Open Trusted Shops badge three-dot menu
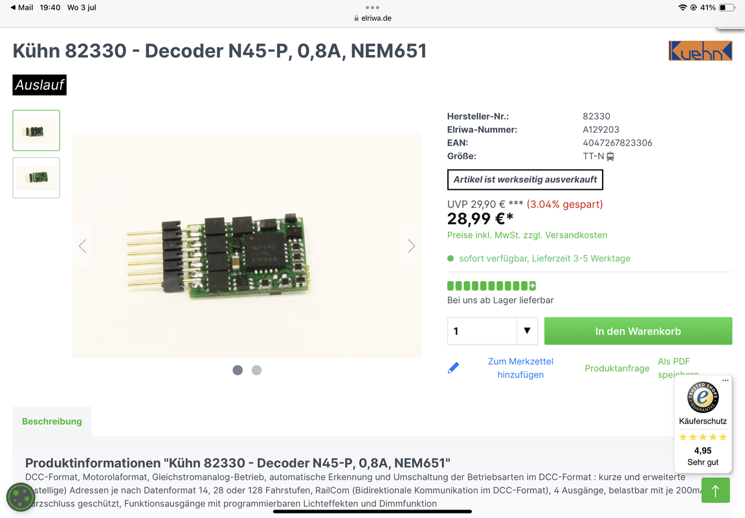745x518 pixels. [726, 381]
